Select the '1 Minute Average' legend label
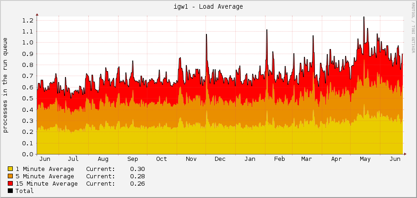Screen dimensions: 417x198 (x=45, y=169)
